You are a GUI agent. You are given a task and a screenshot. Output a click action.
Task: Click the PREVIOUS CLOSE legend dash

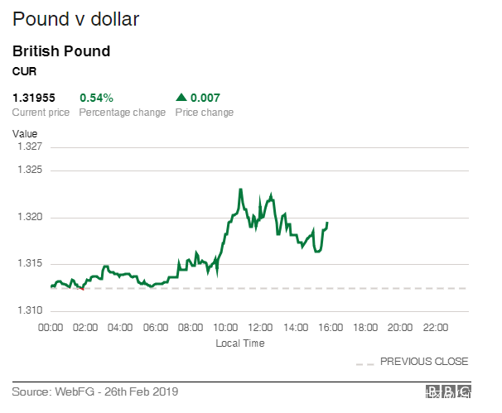364,363
